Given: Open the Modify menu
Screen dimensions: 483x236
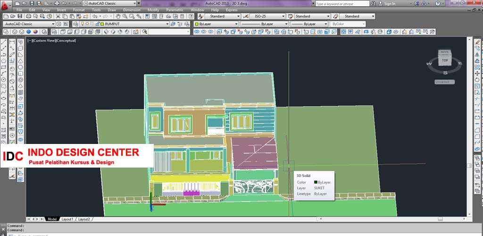Looking at the screenshot, I should pos(153,10).
